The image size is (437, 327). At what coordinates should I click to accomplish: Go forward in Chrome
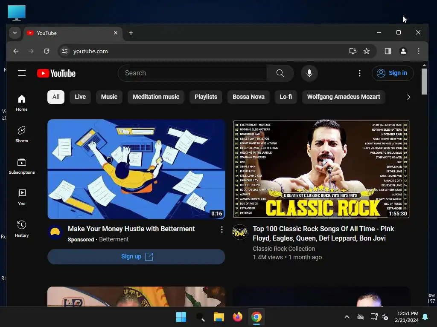(x=31, y=51)
